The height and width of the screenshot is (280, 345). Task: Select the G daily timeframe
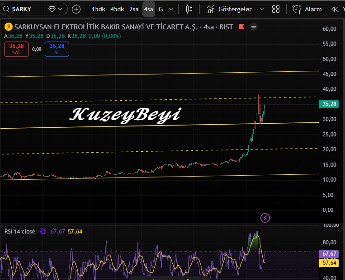[x=161, y=9]
